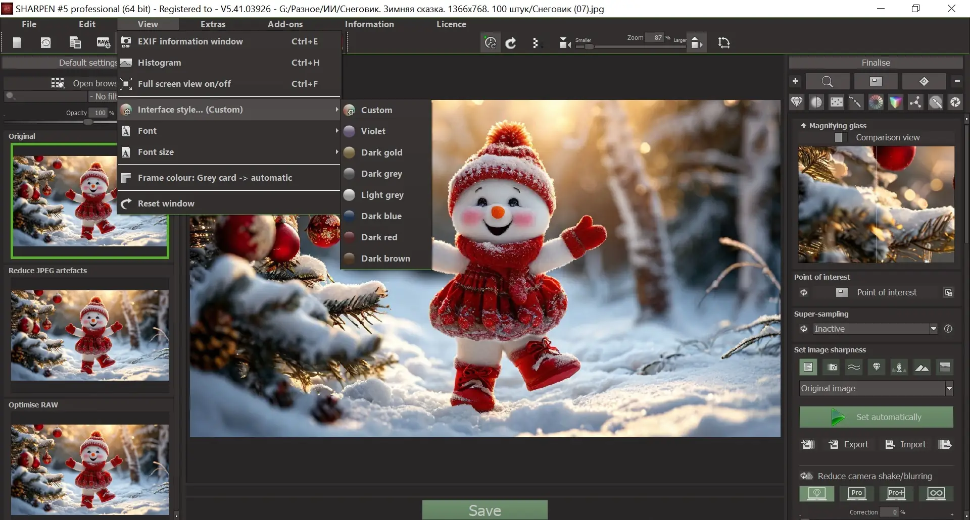
Task: Click the colour wheel icon in Finalise panel
Action: 876,102
